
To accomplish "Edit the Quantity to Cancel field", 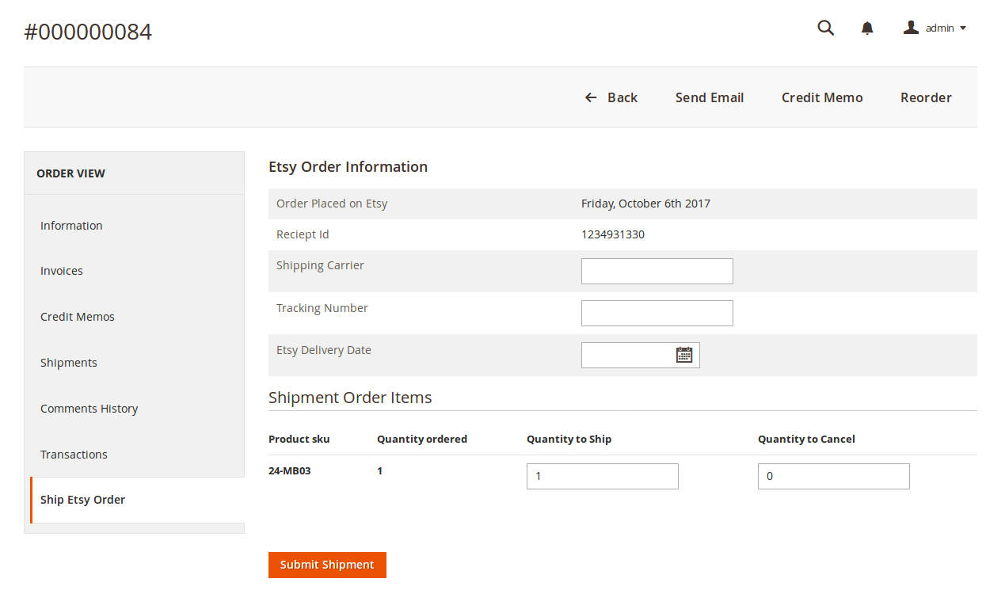I will click(x=833, y=476).
